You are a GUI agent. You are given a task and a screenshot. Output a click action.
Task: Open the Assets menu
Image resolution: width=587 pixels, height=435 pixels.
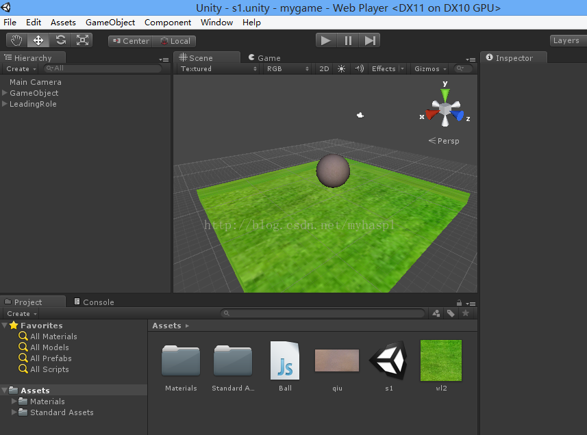click(63, 23)
